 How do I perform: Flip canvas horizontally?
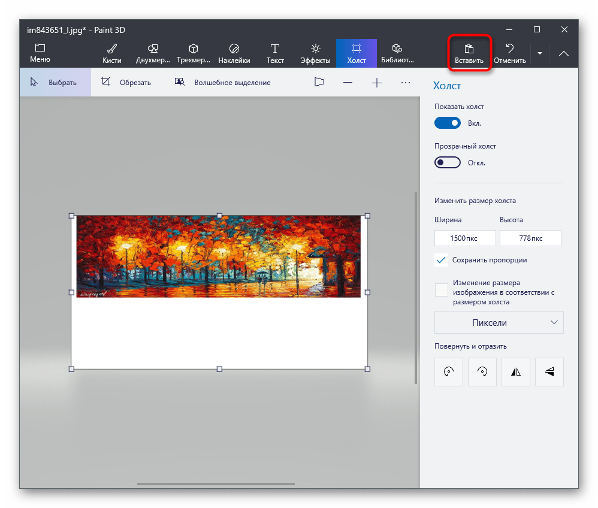coord(516,372)
